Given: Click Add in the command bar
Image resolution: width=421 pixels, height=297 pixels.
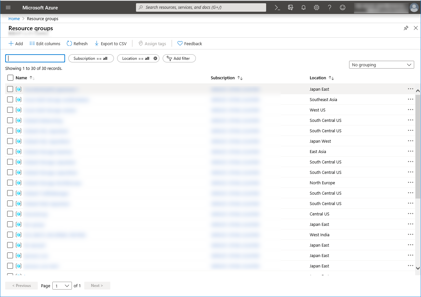Looking at the screenshot, I should coord(16,44).
